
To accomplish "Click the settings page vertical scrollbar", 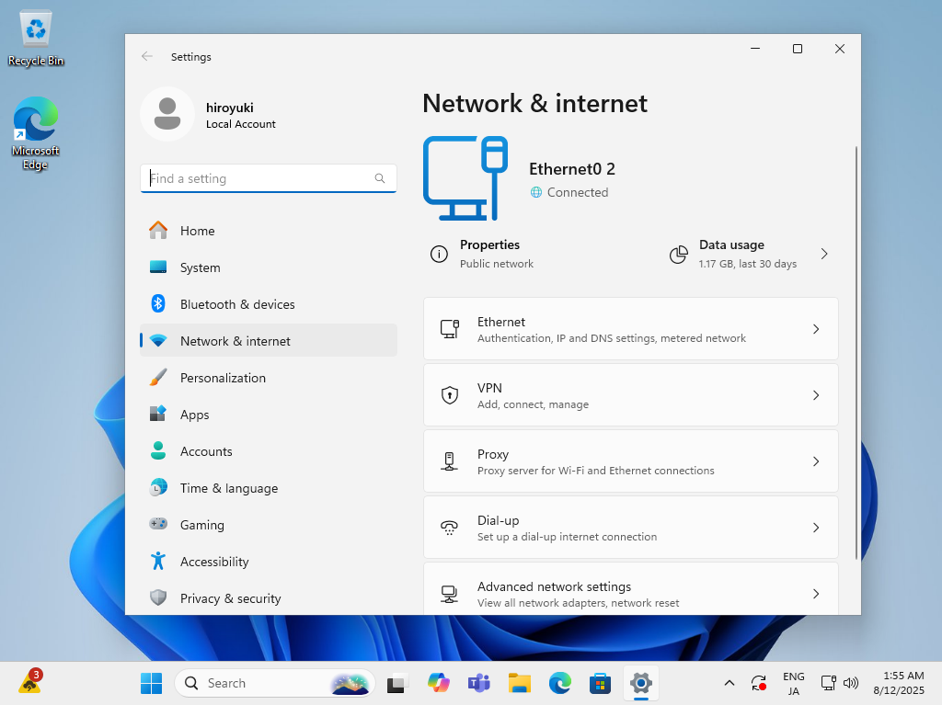I will (x=856, y=349).
